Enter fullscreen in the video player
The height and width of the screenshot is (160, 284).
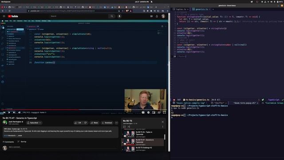[x=164, y=112]
